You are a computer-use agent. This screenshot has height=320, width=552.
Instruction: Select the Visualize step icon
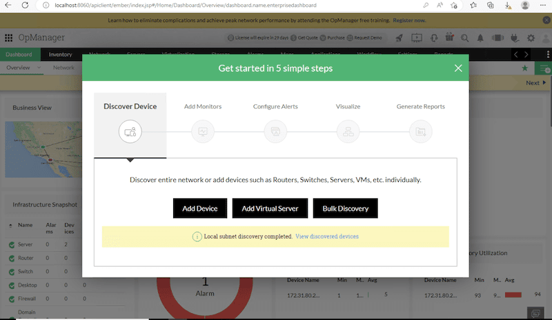tap(348, 131)
